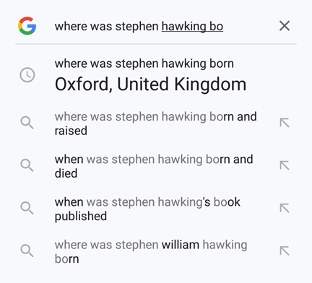The width and height of the screenshot is (312, 283).
Task: Open the 'Oxford, United Kingdom' answer
Action: click(x=150, y=84)
